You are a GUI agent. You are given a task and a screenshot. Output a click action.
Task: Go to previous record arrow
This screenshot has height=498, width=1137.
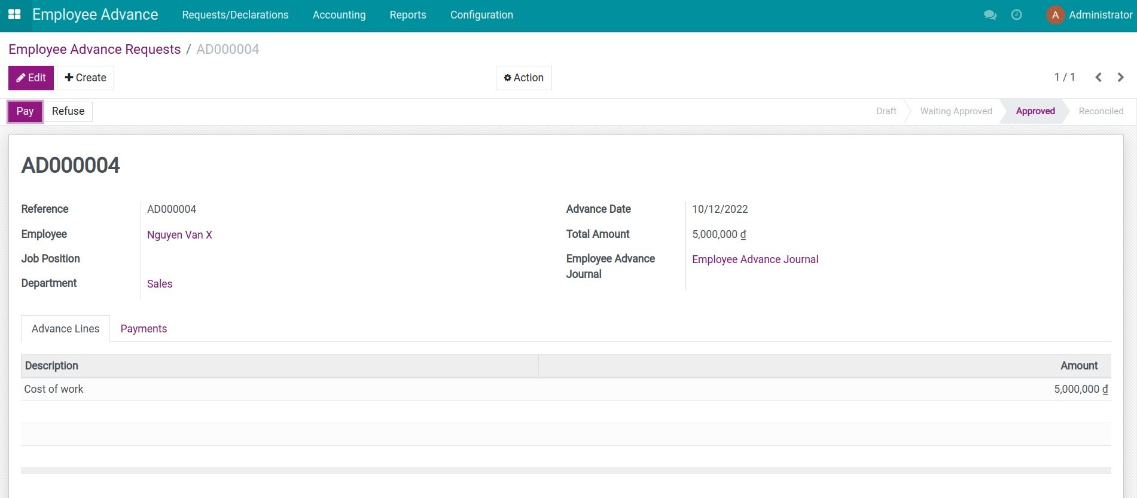(1098, 77)
